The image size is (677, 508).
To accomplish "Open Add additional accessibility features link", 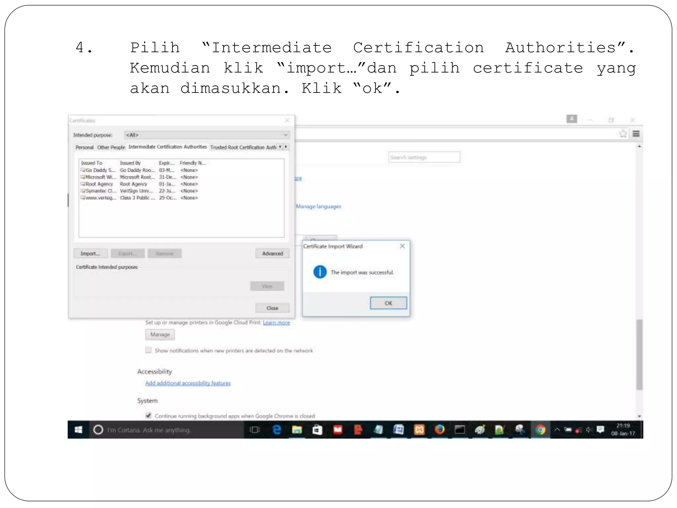I will 188,383.
